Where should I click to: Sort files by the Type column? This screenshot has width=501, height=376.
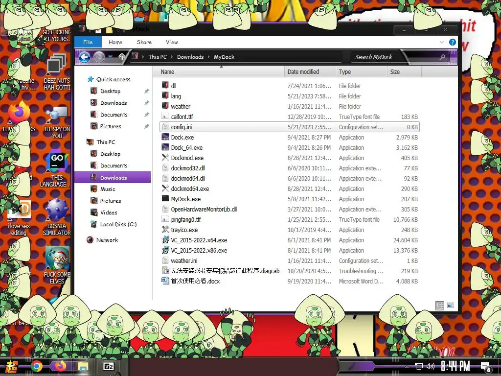[x=362, y=72]
